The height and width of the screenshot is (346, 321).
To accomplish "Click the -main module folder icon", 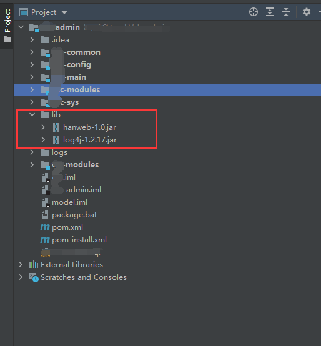I will pos(45,77).
